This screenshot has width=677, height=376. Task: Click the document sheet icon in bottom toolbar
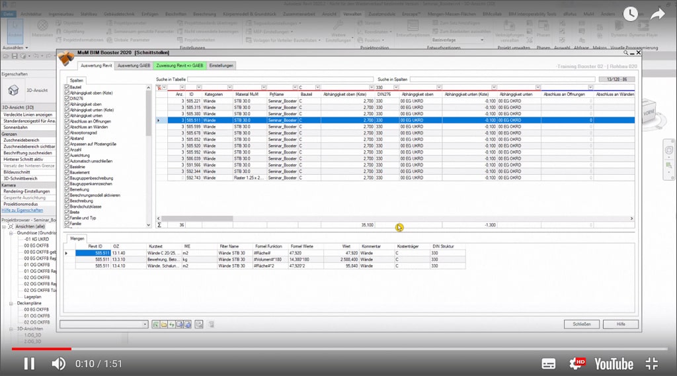(199, 324)
